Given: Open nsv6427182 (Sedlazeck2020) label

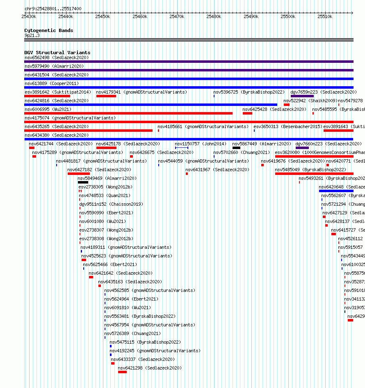Looking at the screenshot, I should pyautogui.click(x=99, y=170).
